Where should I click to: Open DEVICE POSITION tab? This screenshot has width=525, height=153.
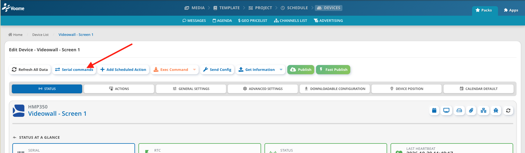click(407, 89)
